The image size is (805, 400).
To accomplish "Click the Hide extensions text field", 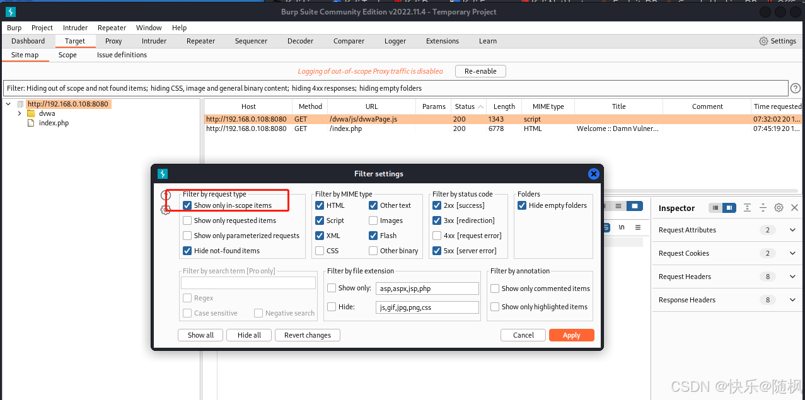I will 427,307.
